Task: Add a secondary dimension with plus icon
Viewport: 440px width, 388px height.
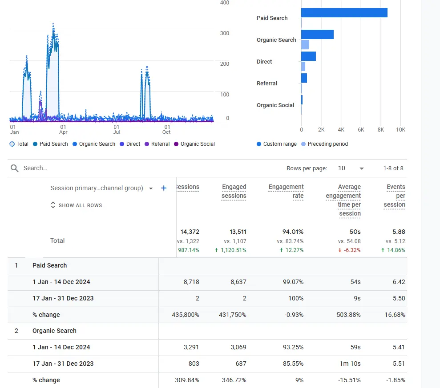Action: coord(163,188)
